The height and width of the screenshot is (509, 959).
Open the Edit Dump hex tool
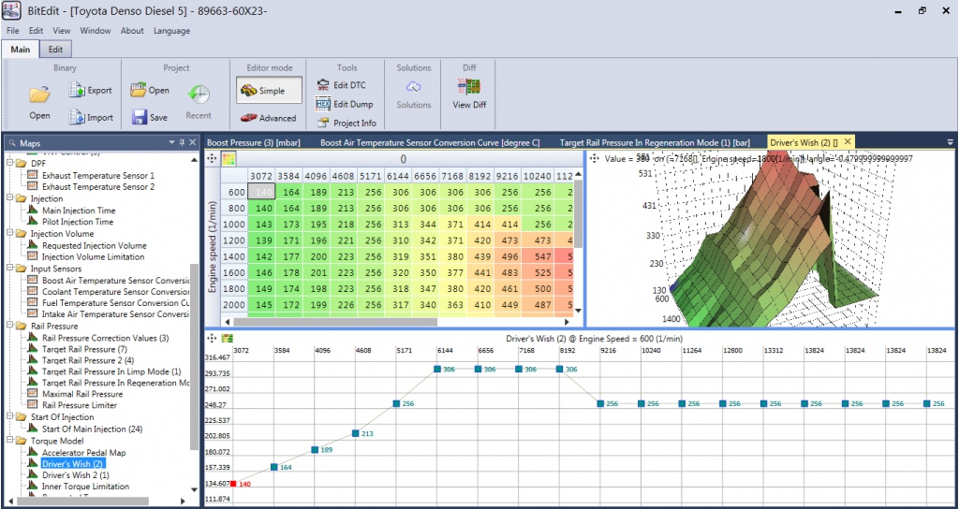345,104
